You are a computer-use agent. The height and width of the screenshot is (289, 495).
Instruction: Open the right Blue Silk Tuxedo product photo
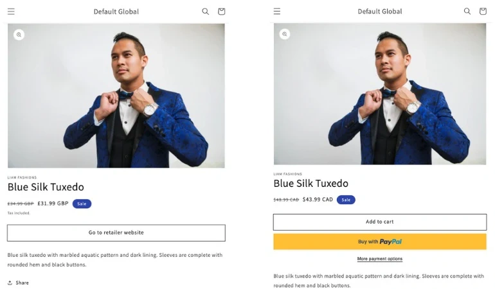click(x=380, y=94)
